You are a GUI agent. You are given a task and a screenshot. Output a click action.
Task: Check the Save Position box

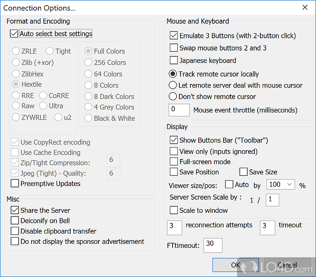coord(173,172)
